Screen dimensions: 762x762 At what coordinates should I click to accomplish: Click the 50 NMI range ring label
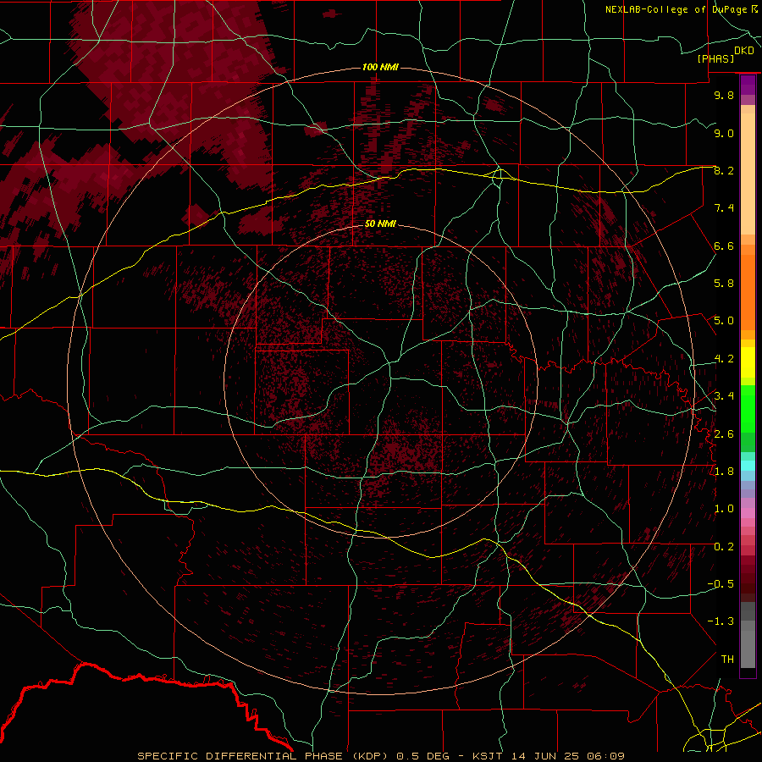[x=380, y=224]
